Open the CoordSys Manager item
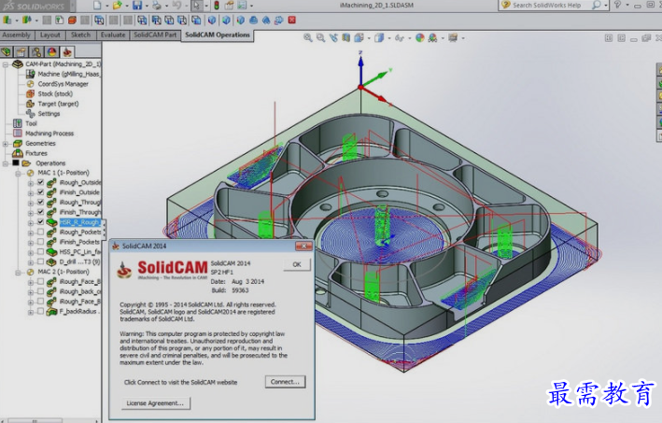662x423 pixels. (63, 84)
